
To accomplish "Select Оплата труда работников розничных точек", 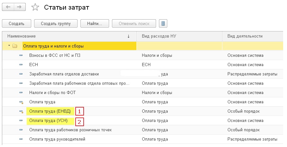I will tap(70, 130).
